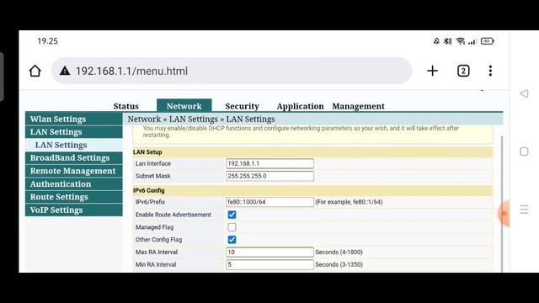Go to the Application tab
Viewport: 539px width, 303px height.
[300, 106]
